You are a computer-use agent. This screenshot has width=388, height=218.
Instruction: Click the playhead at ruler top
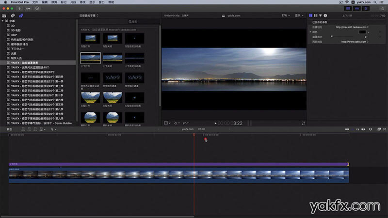[194, 135]
